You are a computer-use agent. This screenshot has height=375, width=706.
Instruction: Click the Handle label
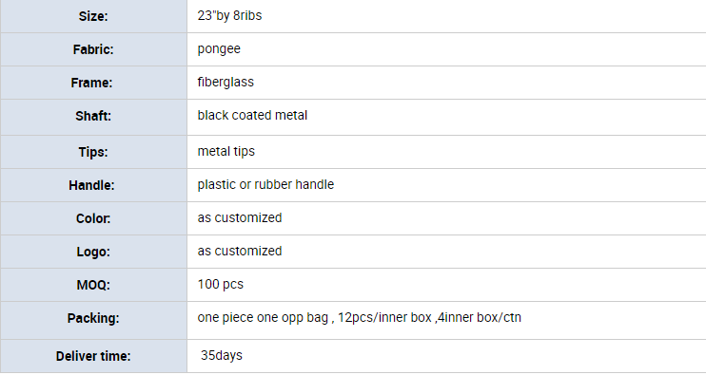click(92, 185)
